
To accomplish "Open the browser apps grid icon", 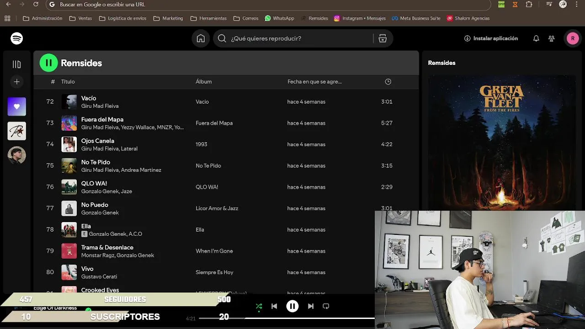I will coord(7,18).
